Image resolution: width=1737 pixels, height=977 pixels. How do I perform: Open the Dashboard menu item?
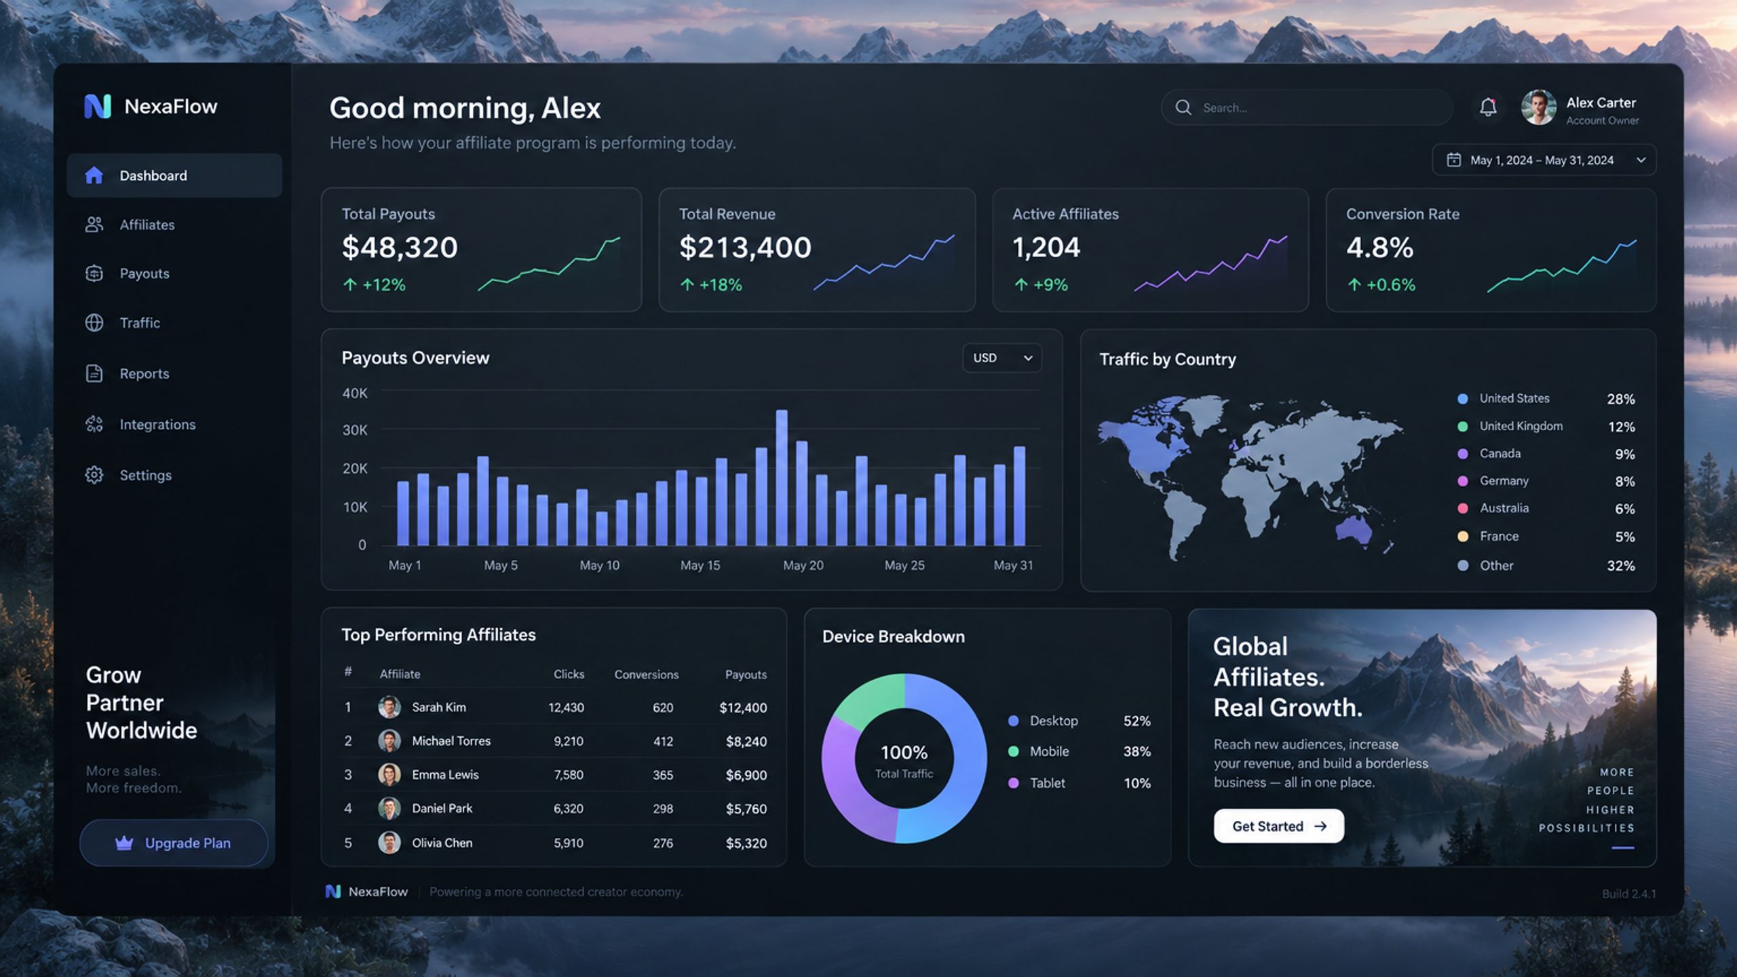coord(174,175)
